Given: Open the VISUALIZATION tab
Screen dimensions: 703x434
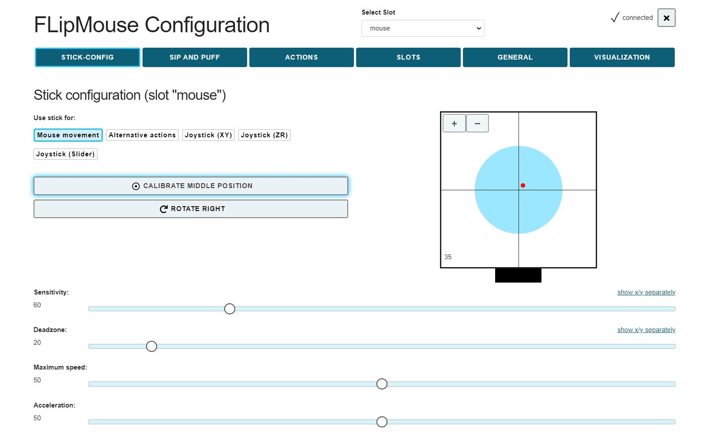Looking at the screenshot, I should point(622,57).
